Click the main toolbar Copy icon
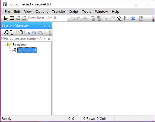Viewport: 155px width, 122px height. [x=73, y=18]
